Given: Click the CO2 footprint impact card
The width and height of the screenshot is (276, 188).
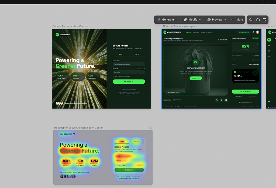Looking at the screenshot, I should pos(245,76).
